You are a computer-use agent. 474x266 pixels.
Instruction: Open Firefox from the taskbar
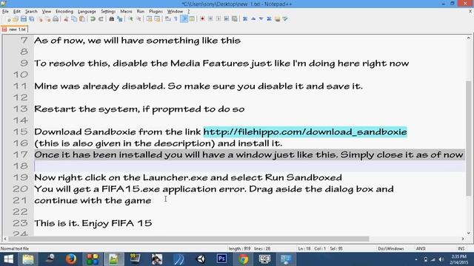point(71,259)
